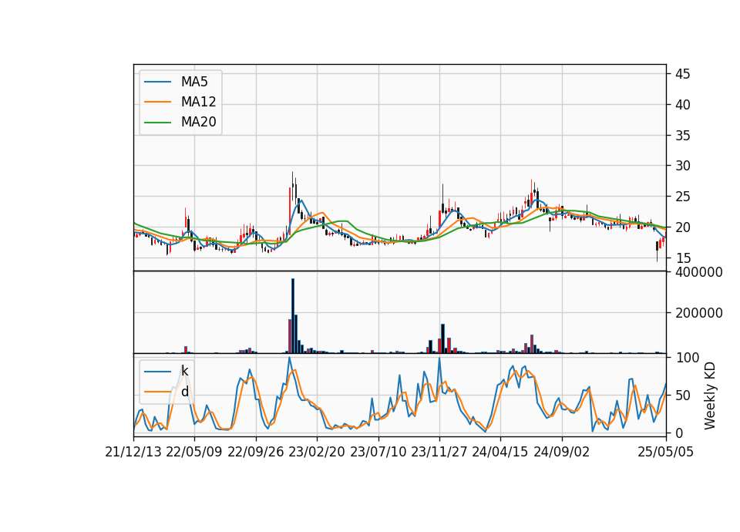
Task: Click the k legend label in KD panel
Action: [184, 372]
